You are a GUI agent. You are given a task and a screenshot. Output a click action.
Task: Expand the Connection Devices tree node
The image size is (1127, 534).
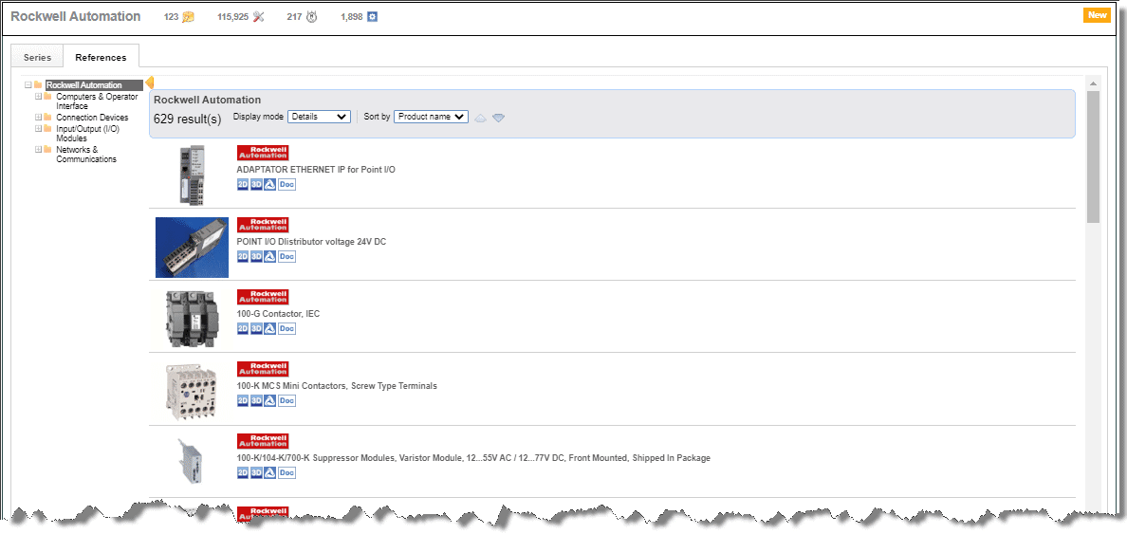coord(39,118)
